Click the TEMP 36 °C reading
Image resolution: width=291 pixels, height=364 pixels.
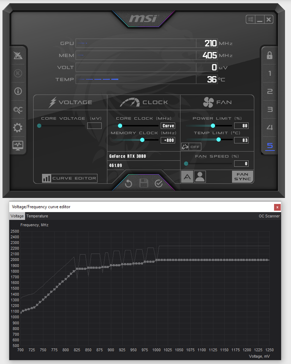(x=212, y=79)
